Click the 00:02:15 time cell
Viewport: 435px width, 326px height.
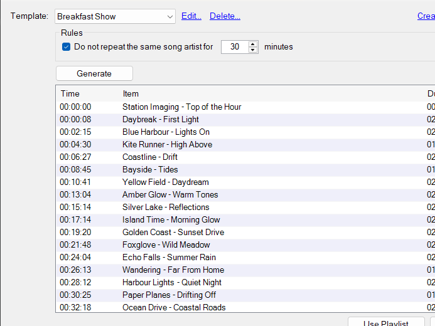75,132
